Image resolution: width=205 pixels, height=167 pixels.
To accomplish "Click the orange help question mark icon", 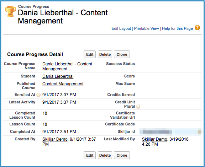I will pyautogui.click(x=197, y=28).
